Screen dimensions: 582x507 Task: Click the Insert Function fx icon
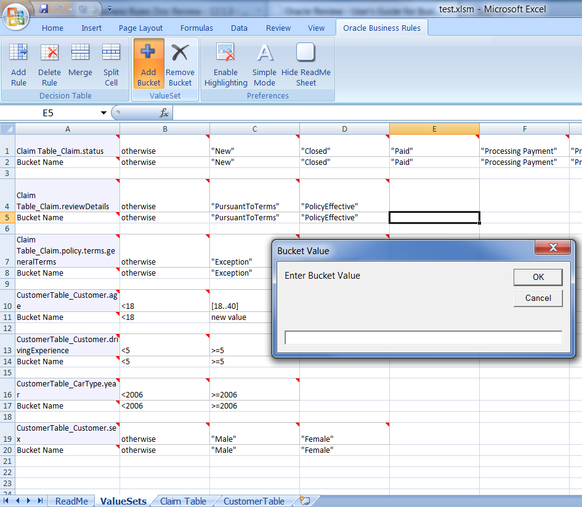[164, 113]
